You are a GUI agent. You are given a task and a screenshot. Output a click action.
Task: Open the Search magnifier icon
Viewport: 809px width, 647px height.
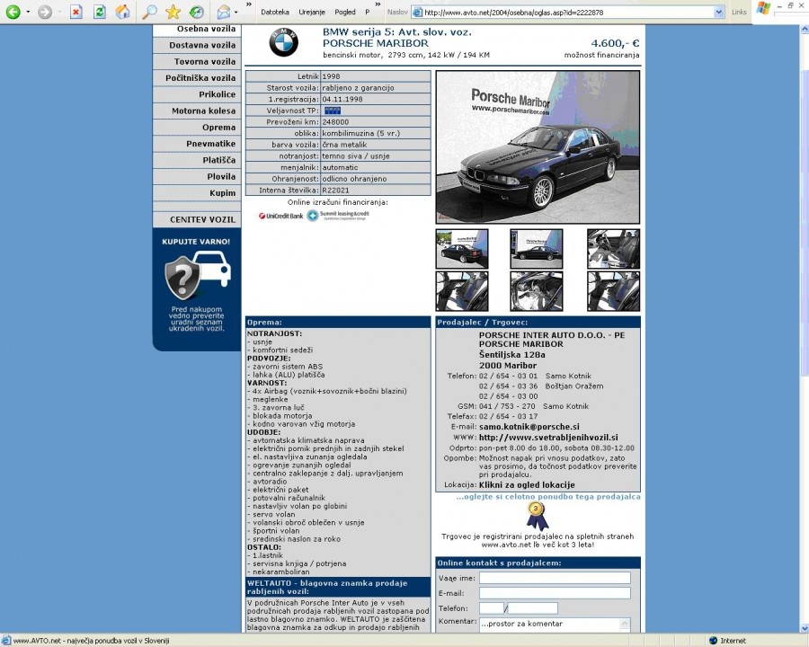149,12
